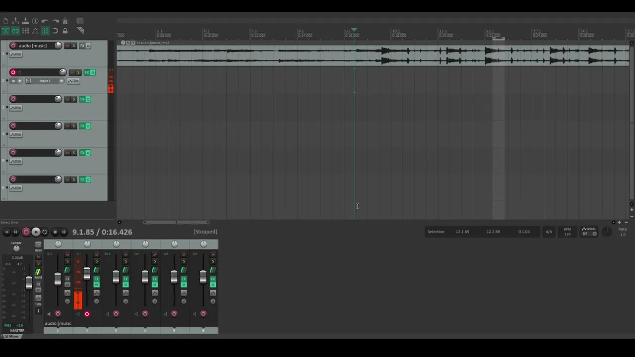This screenshot has width=635, height=357.
Task: Toggle envelope move with items icon
Action: (x=35, y=31)
